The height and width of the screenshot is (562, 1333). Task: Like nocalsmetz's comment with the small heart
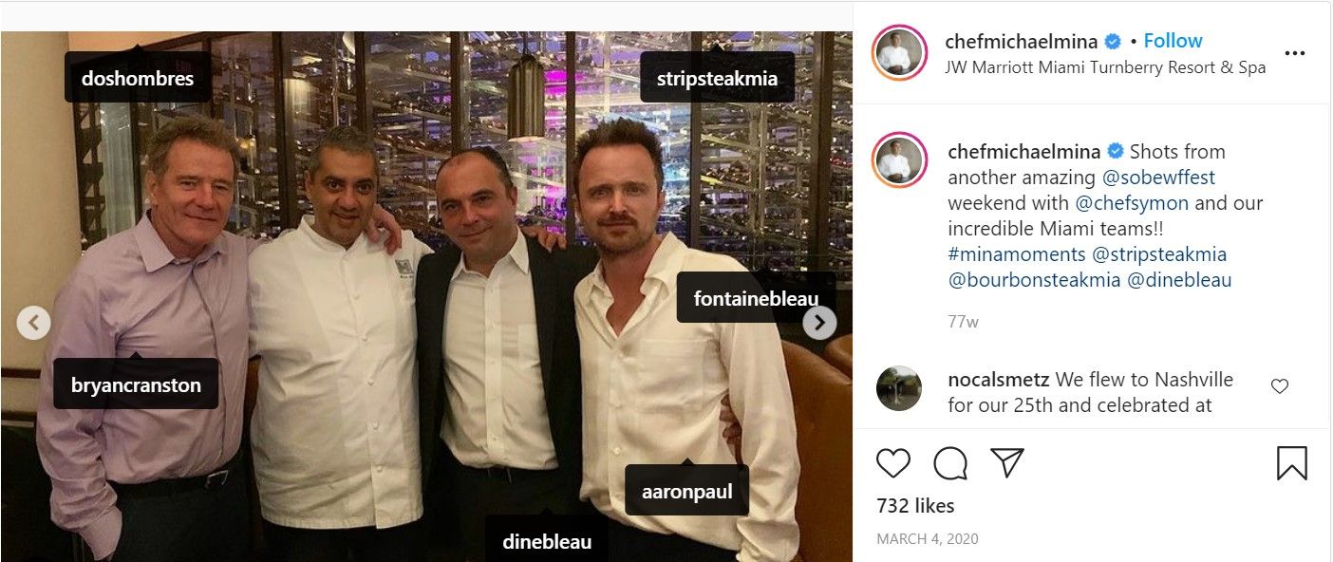(1280, 385)
